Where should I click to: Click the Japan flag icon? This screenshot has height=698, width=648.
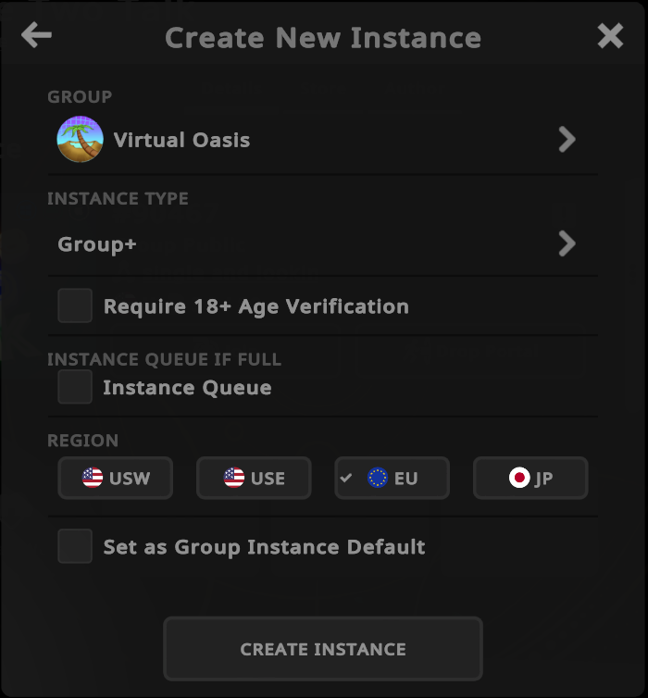pyautogui.click(x=519, y=478)
